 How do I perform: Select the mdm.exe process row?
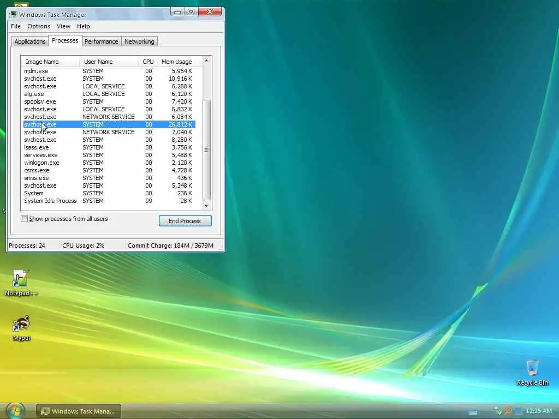pyautogui.click(x=109, y=71)
